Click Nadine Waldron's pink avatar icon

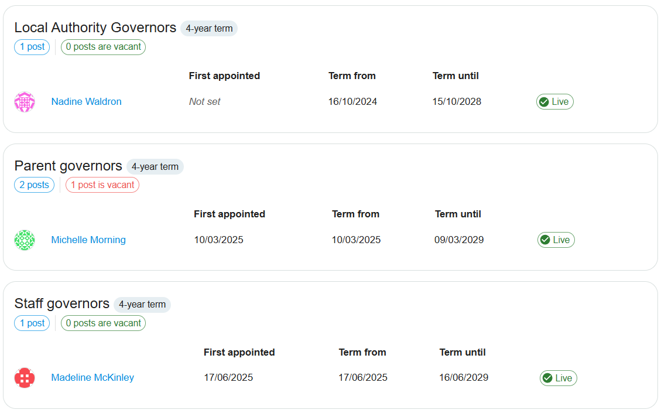click(25, 102)
